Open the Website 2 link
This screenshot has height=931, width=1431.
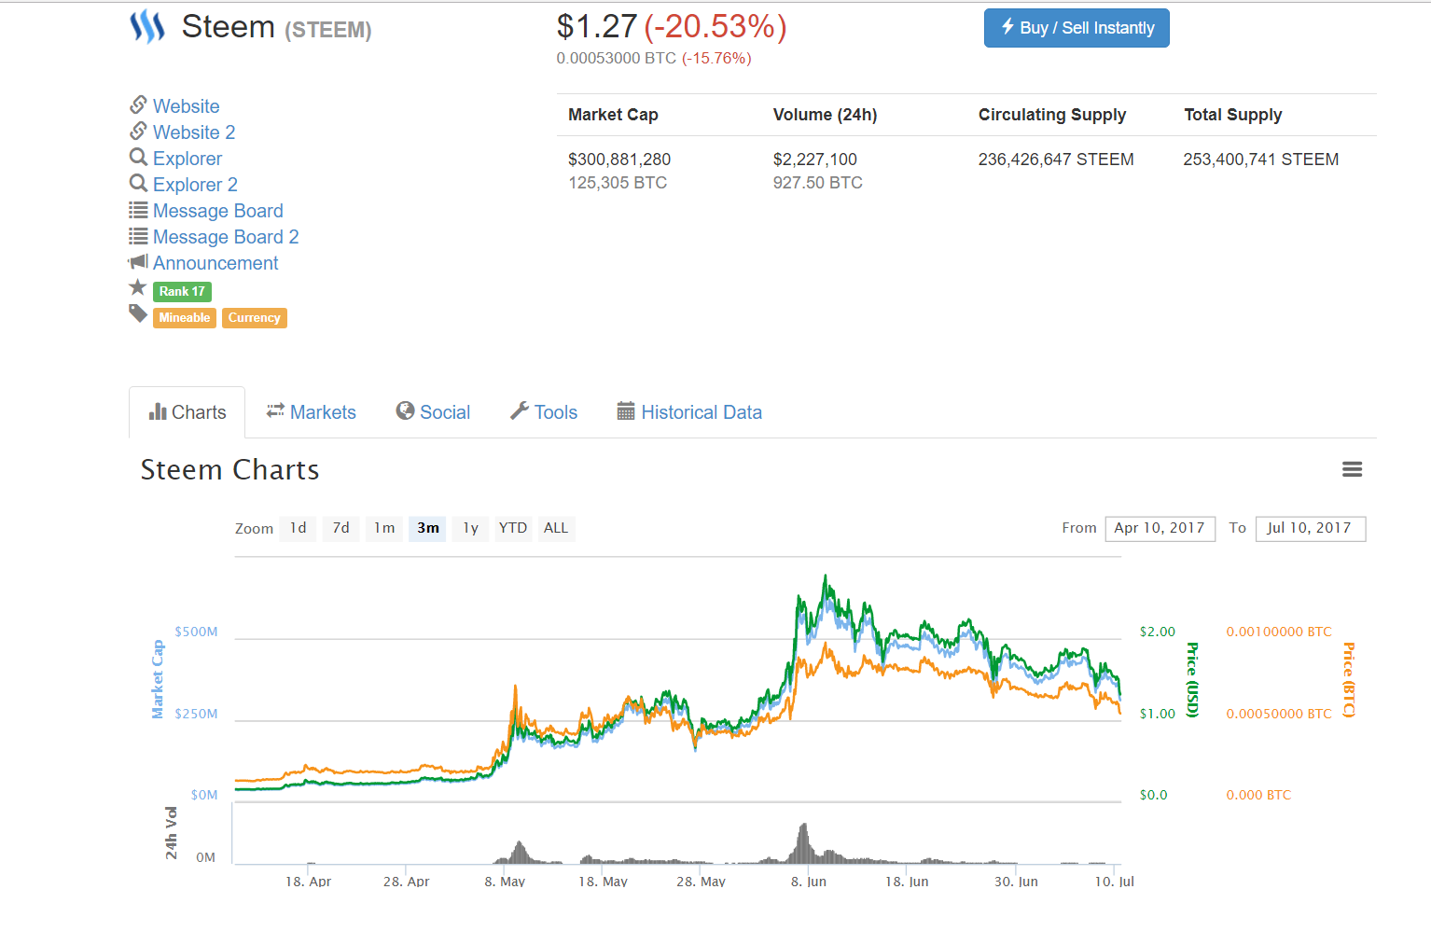pyautogui.click(x=194, y=132)
